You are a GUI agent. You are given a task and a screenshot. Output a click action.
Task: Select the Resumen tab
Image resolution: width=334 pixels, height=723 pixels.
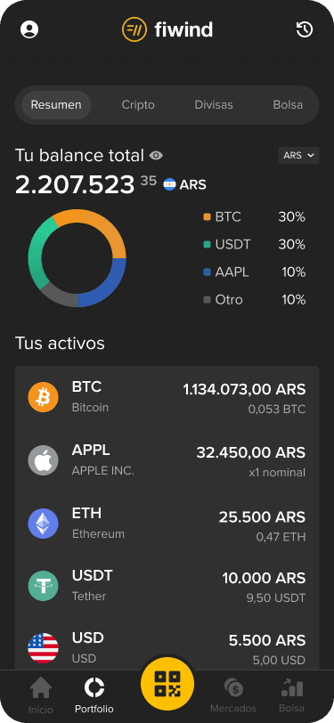click(x=56, y=105)
